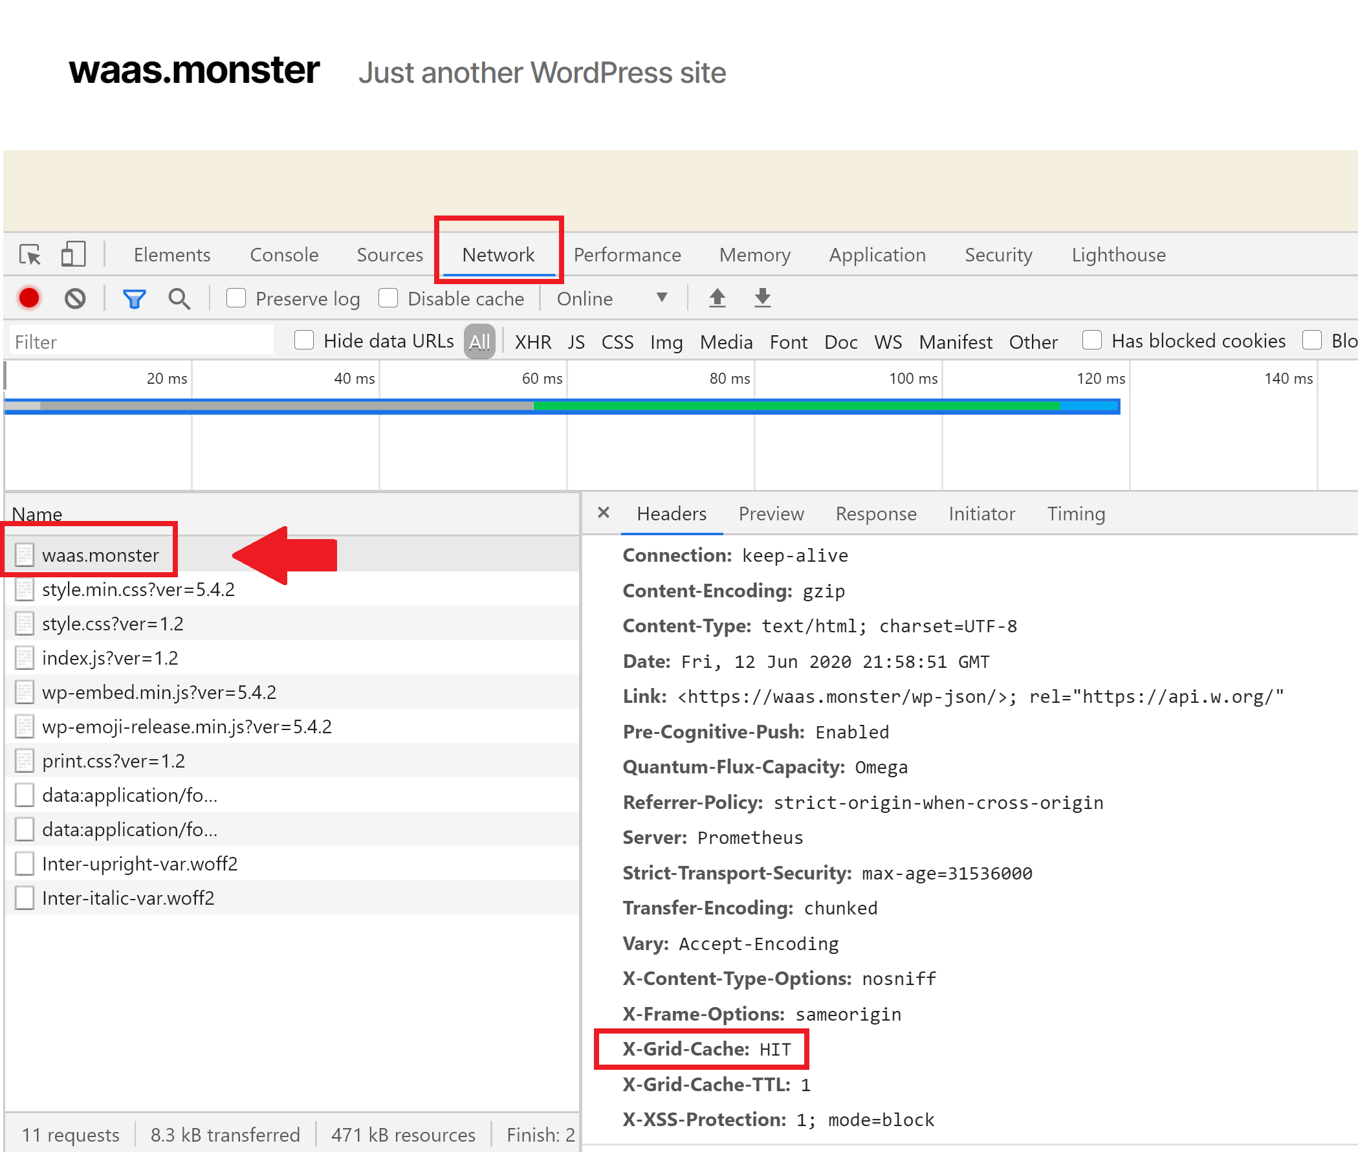This screenshot has width=1358, height=1152.
Task: Open network search with the magnifier icon
Action: click(180, 299)
